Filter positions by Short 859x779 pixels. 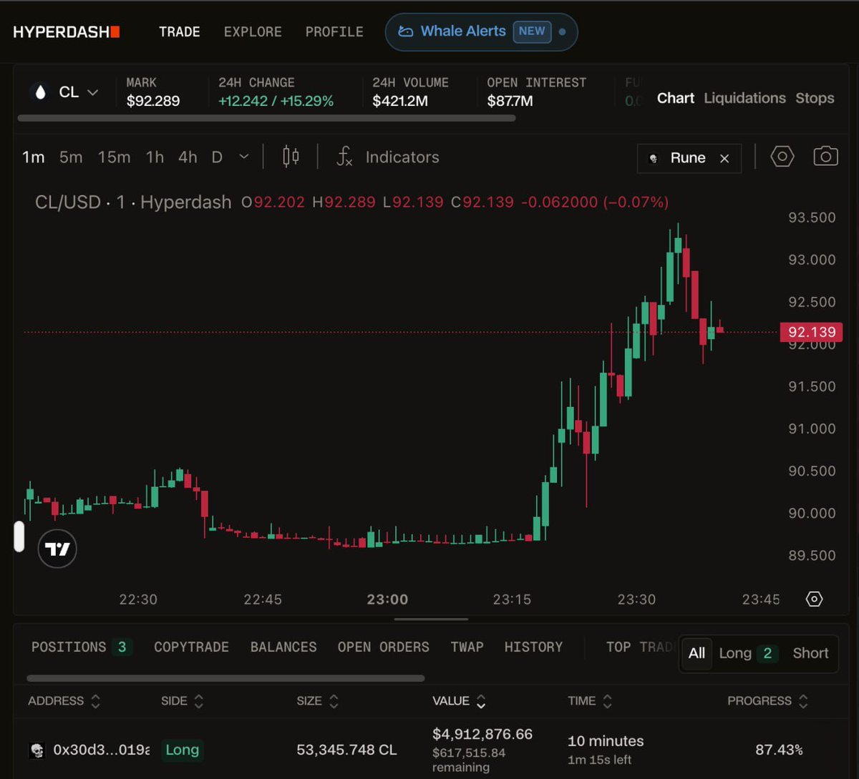click(810, 653)
